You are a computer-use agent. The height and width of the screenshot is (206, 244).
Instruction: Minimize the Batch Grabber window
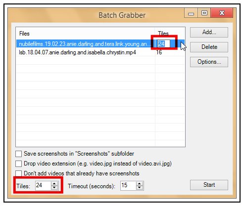click(191, 13)
